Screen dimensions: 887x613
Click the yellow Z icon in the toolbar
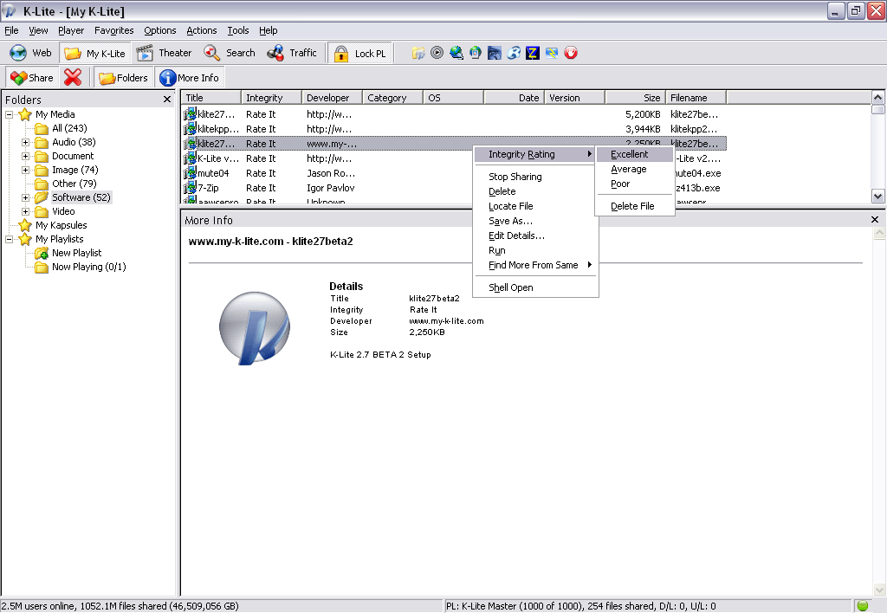[x=533, y=53]
